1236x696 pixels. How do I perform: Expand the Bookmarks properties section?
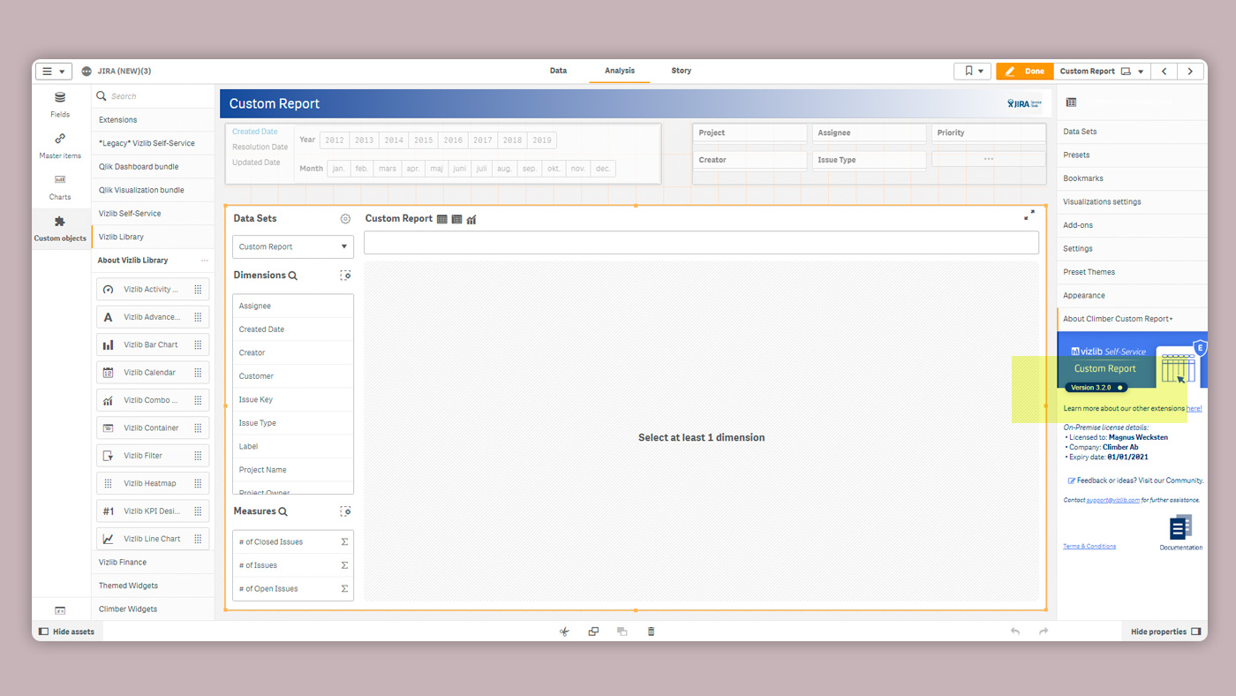pyautogui.click(x=1132, y=178)
